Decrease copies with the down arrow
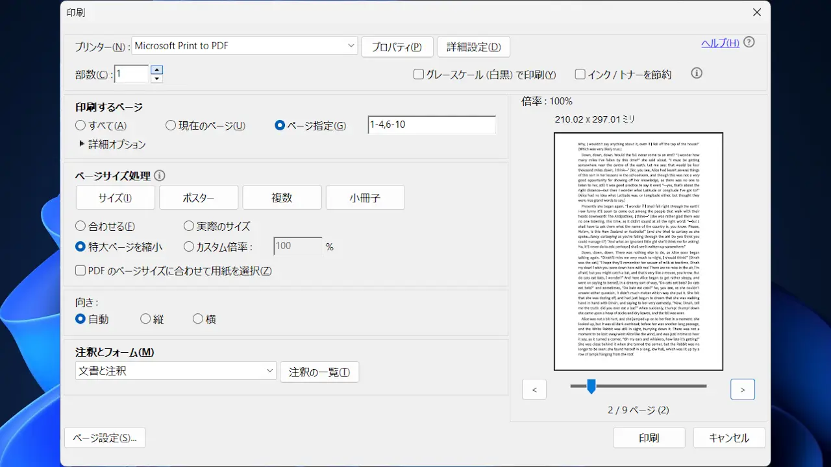Screen dimensions: 831x467 (156, 78)
